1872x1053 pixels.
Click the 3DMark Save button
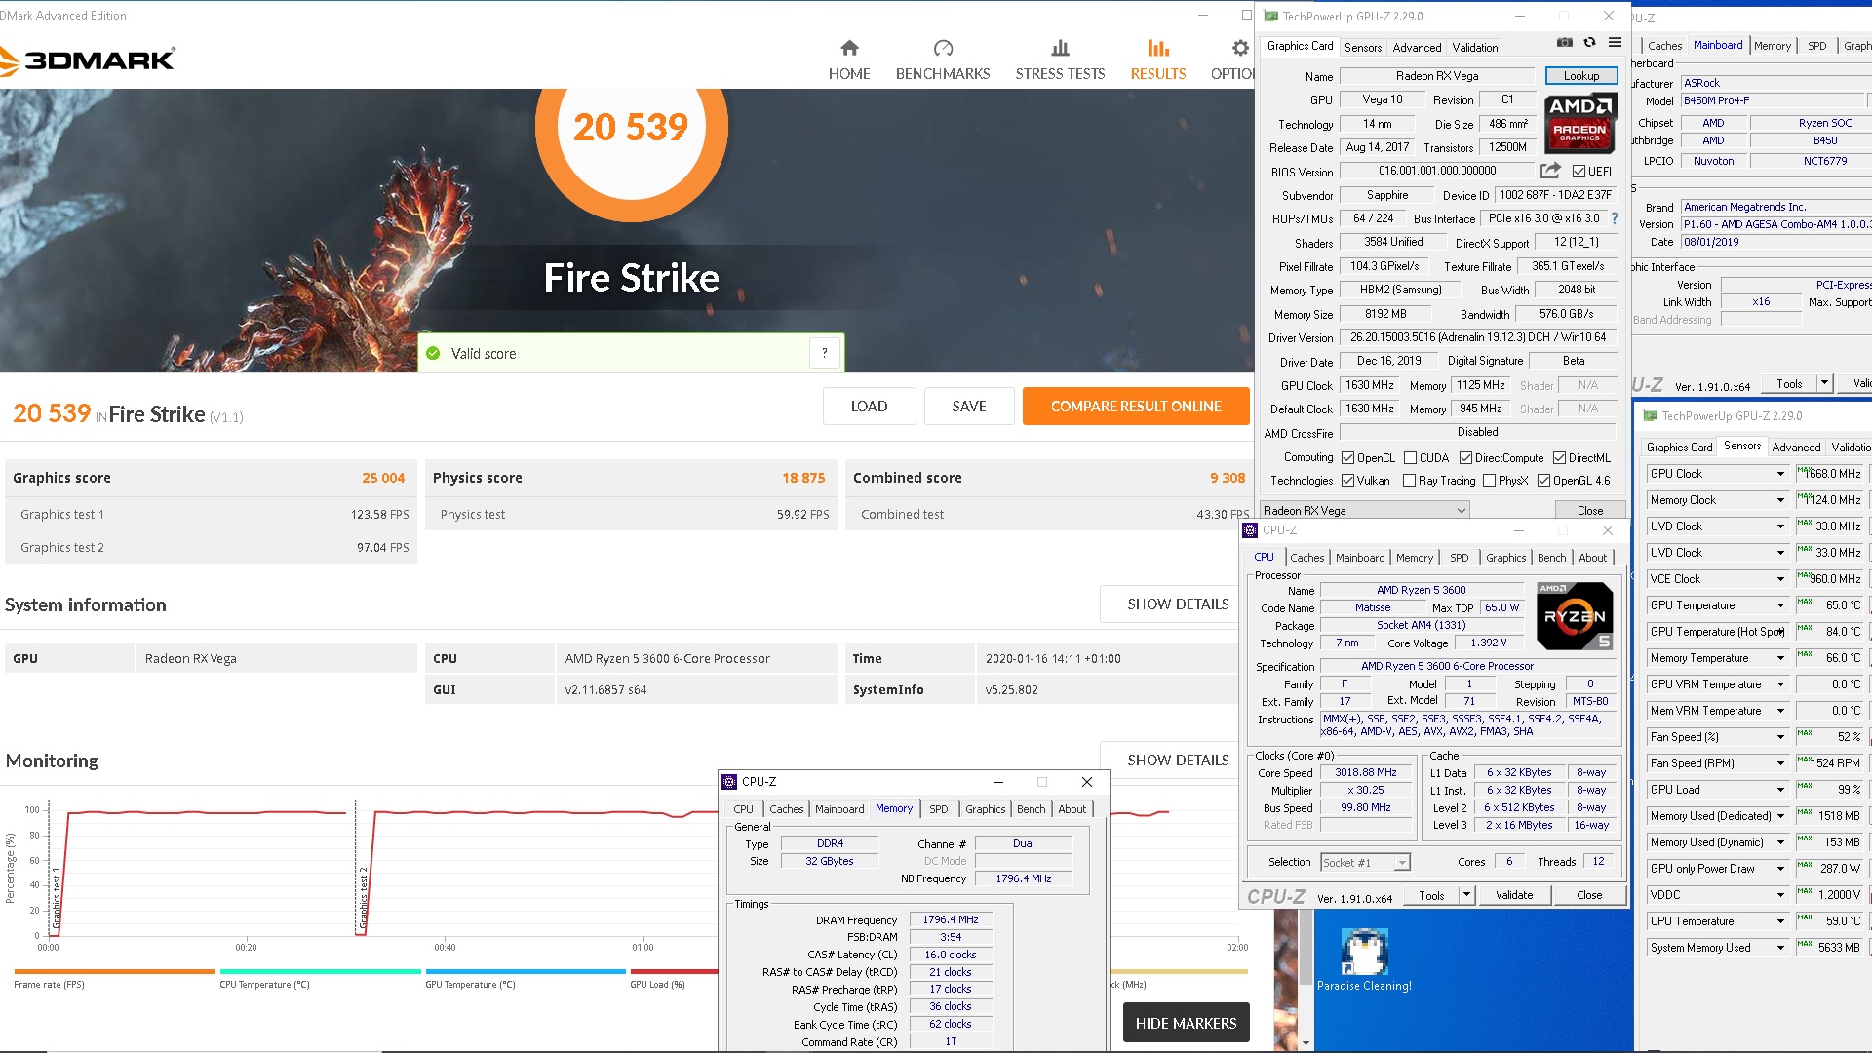point(969,407)
